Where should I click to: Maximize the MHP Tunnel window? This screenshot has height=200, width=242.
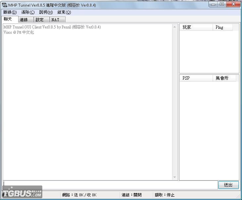tap(222, 4)
